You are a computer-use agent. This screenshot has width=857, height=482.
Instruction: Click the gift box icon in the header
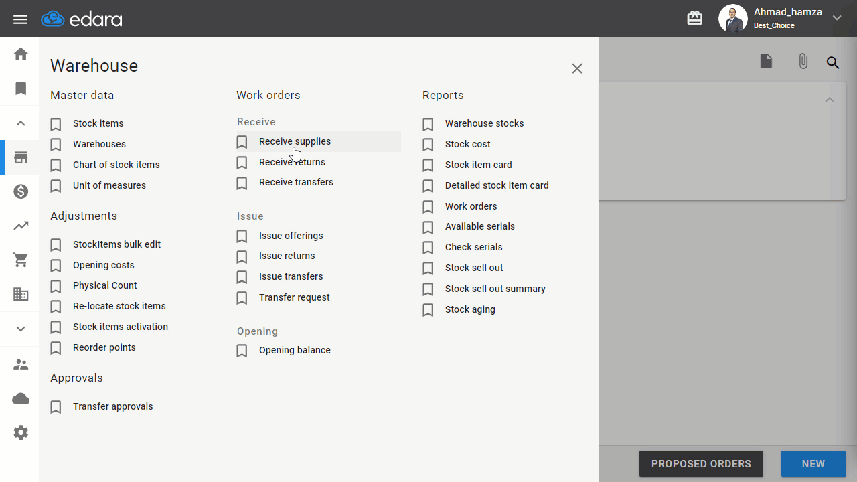pos(695,19)
